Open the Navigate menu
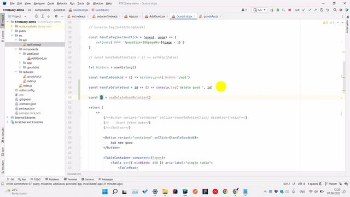350x197 pixels. [x=39, y=4]
